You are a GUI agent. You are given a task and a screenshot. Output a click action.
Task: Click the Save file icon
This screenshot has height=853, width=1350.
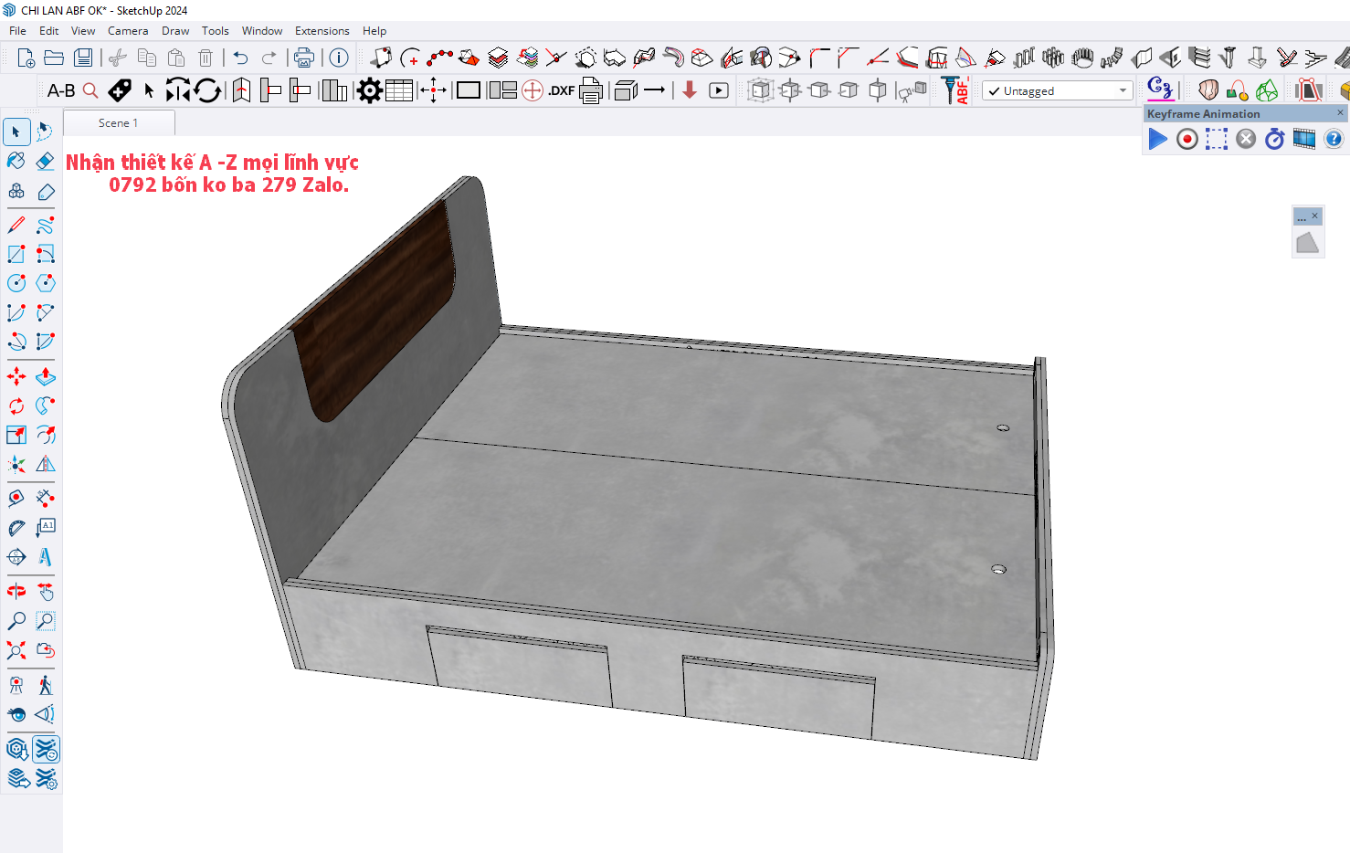click(83, 58)
